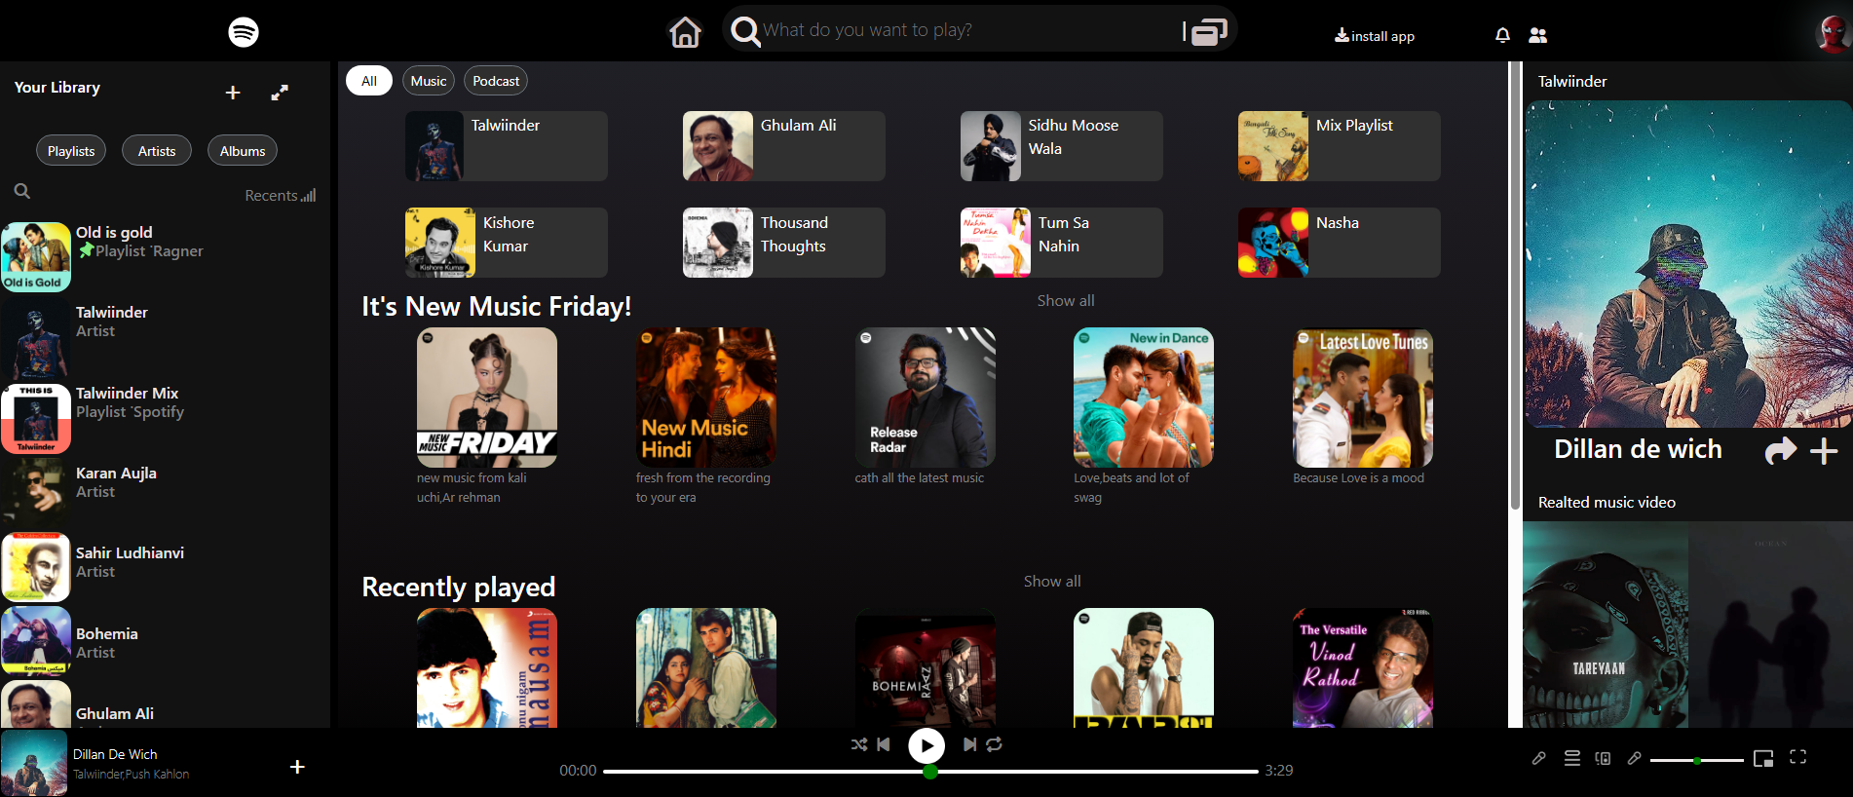Click the Talwiinder,Push Kahlon artist text in player bar

[x=132, y=775]
